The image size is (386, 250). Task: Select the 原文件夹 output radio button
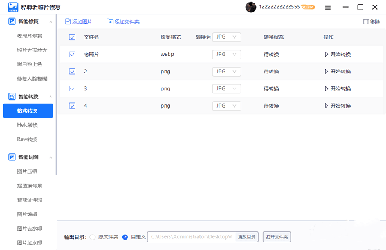click(x=93, y=237)
